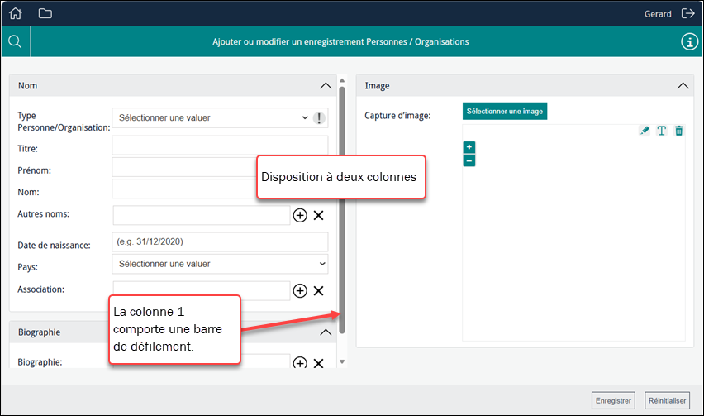Click the column one scrollbar thumb
The image size is (704, 416).
click(342, 210)
